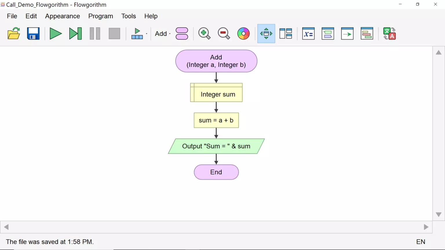Restore down the Flowgorithm window
The width and height of the screenshot is (445, 250).
[417, 4]
